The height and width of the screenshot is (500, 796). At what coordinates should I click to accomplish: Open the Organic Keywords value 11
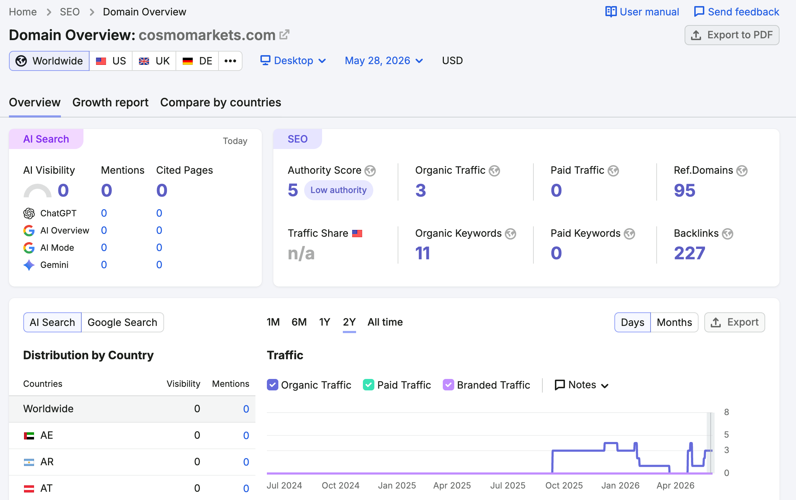422,253
